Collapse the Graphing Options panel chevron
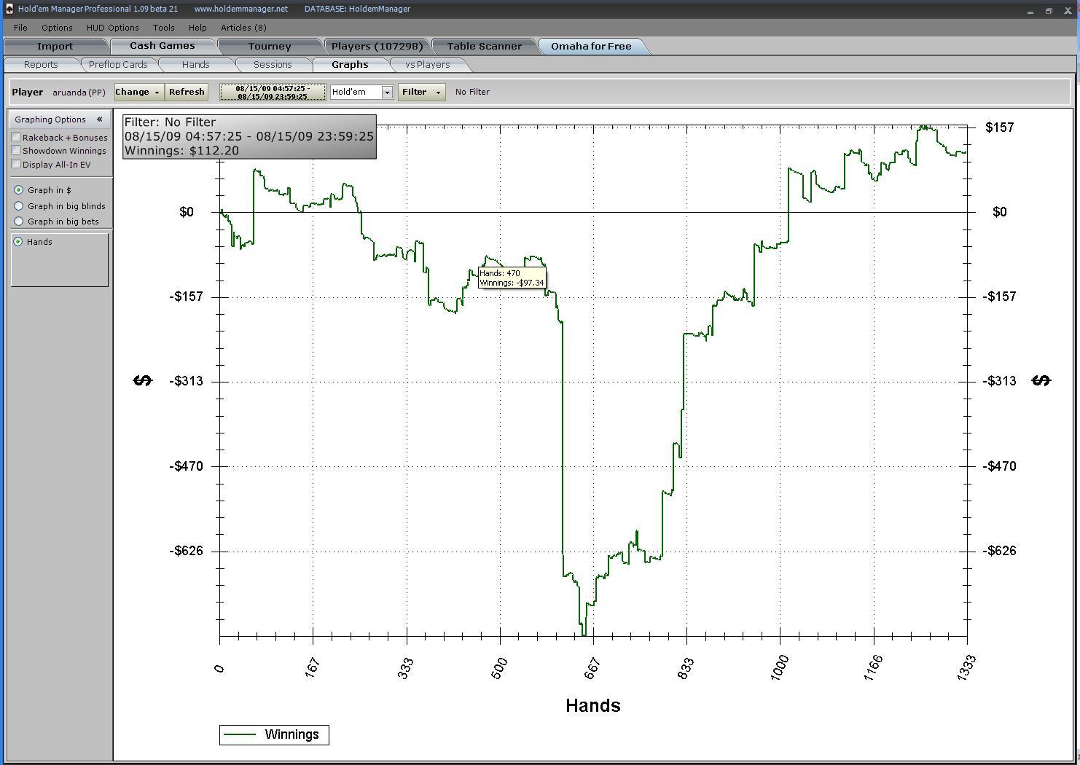Image resolution: width=1080 pixels, height=765 pixels. pyautogui.click(x=99, y=119)
